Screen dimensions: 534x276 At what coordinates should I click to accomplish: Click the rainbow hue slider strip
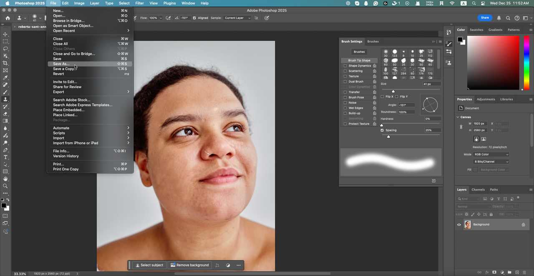point(526,63)
